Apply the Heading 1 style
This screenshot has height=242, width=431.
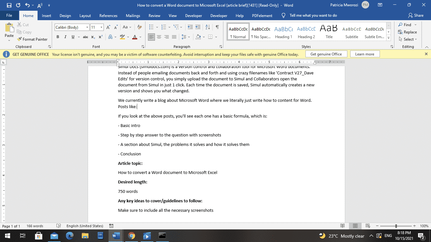[283, 32]
